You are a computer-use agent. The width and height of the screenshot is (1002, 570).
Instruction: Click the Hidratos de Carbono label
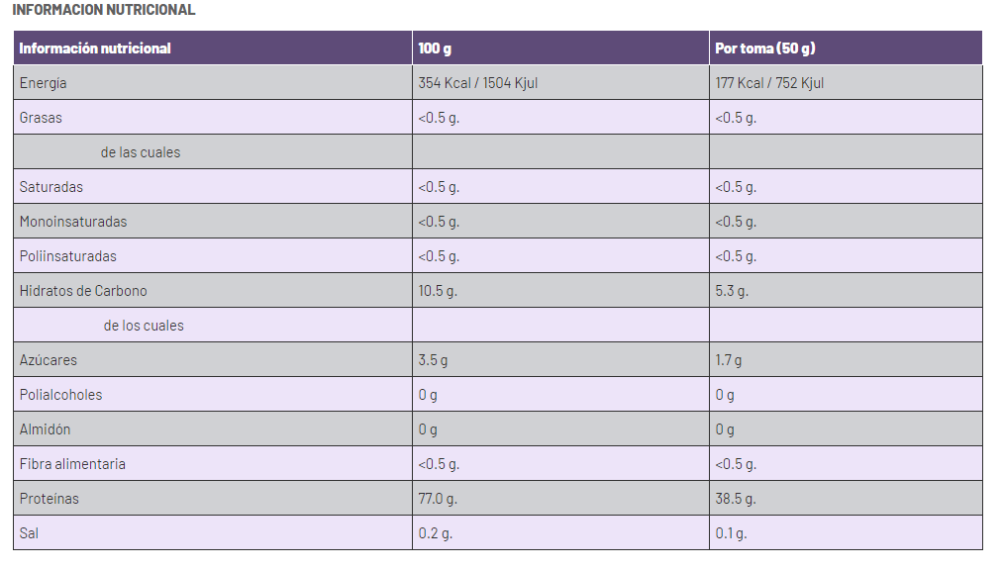pyautogui.click(x=83, y=291)
